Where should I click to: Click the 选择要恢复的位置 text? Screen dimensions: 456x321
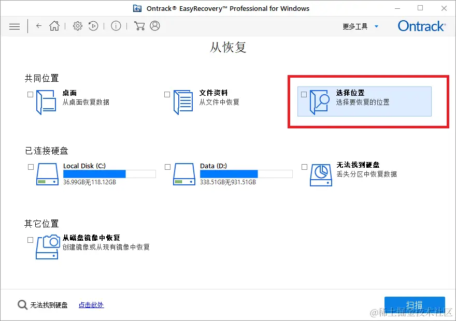pyautogui.click(x=363, y=103)
